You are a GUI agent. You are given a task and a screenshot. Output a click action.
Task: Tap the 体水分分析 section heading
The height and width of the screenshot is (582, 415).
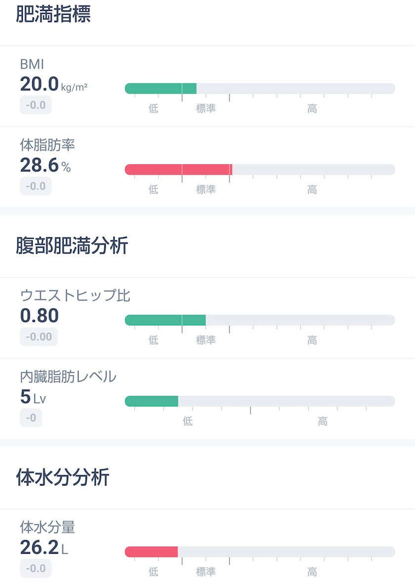62,478
